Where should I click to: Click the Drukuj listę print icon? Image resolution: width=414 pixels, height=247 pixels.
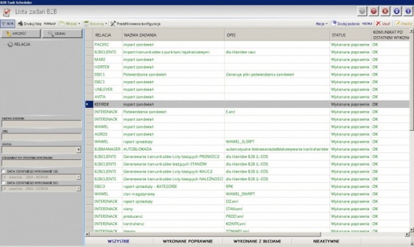[x=20, y=23]
